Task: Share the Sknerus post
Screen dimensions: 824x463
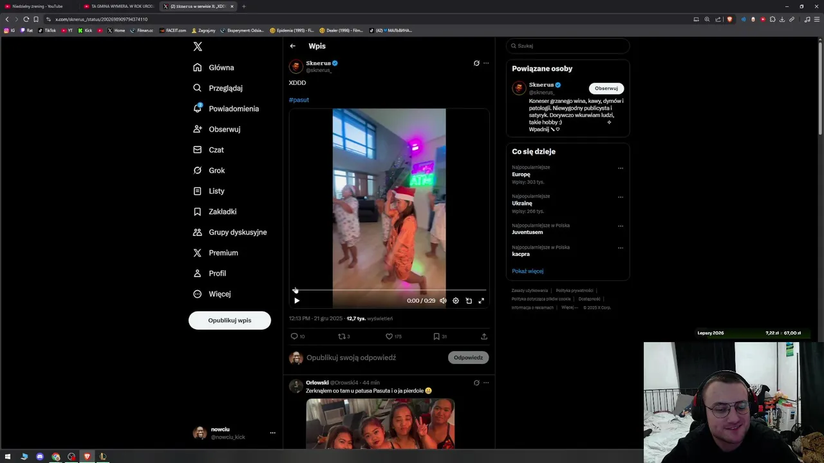Action: pyautogui.click(x=484, y=336)
